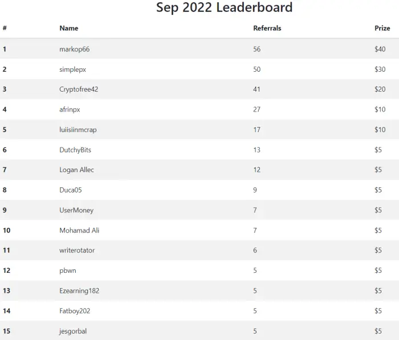
Task: Select Mohamad Ali in rank 10
Action: click(x=79, y=231)
